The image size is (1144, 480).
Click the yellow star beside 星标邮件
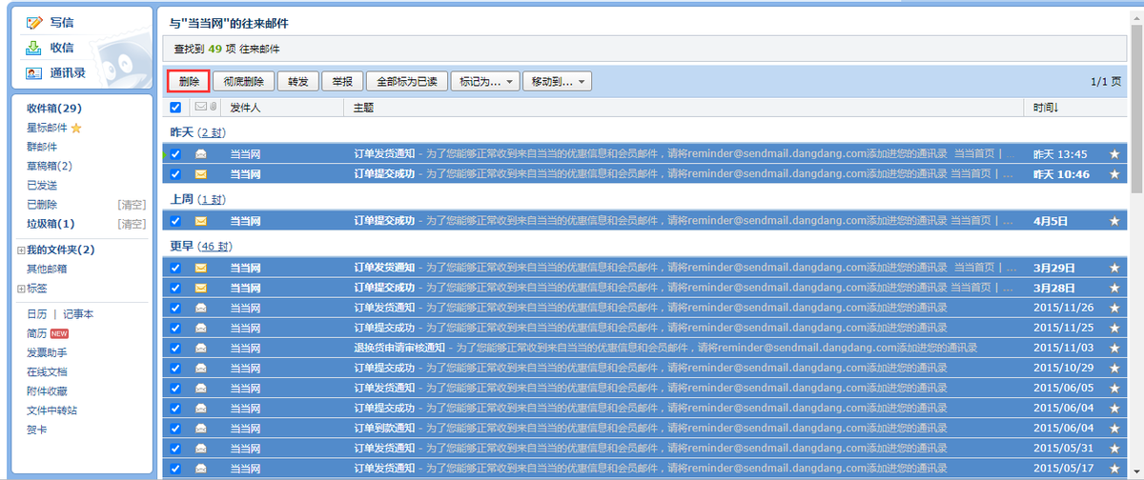click(x=76, y=128)
